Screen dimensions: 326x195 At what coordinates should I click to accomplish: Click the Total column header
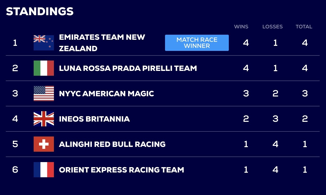click(304, 27)
